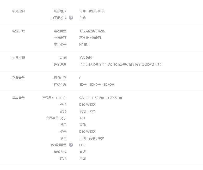Click the product net weight value 120

82,118
